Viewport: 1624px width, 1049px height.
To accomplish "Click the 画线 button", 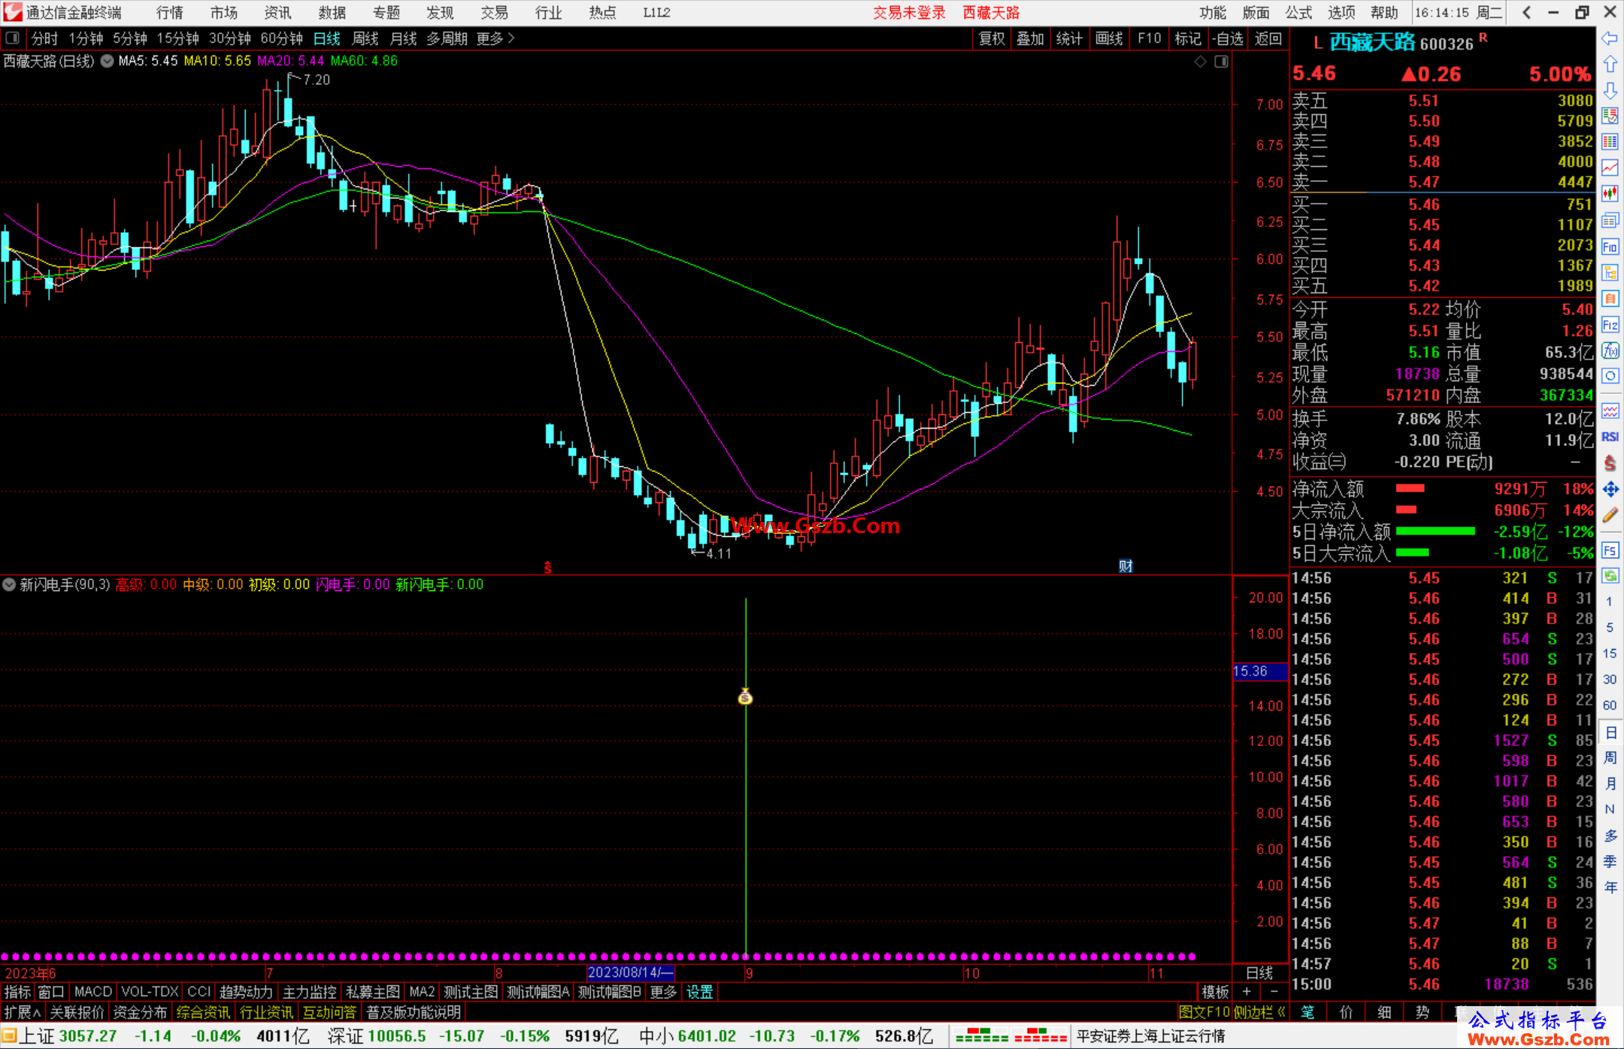I will pyautogui.click(x=1109, y=38).
